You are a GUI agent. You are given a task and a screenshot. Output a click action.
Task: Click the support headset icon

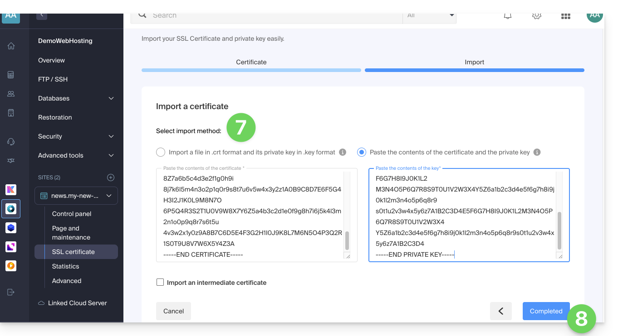[x=11, y=142]
